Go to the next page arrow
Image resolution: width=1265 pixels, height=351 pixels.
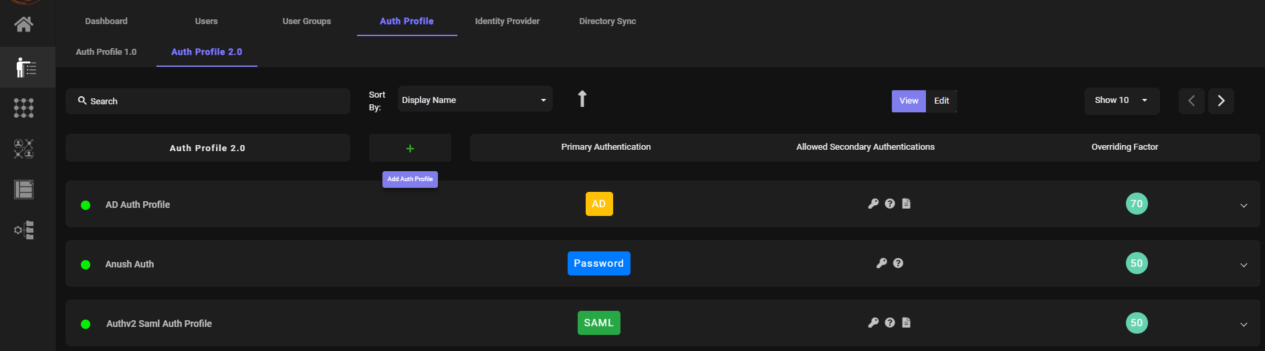click(1221, 101)
